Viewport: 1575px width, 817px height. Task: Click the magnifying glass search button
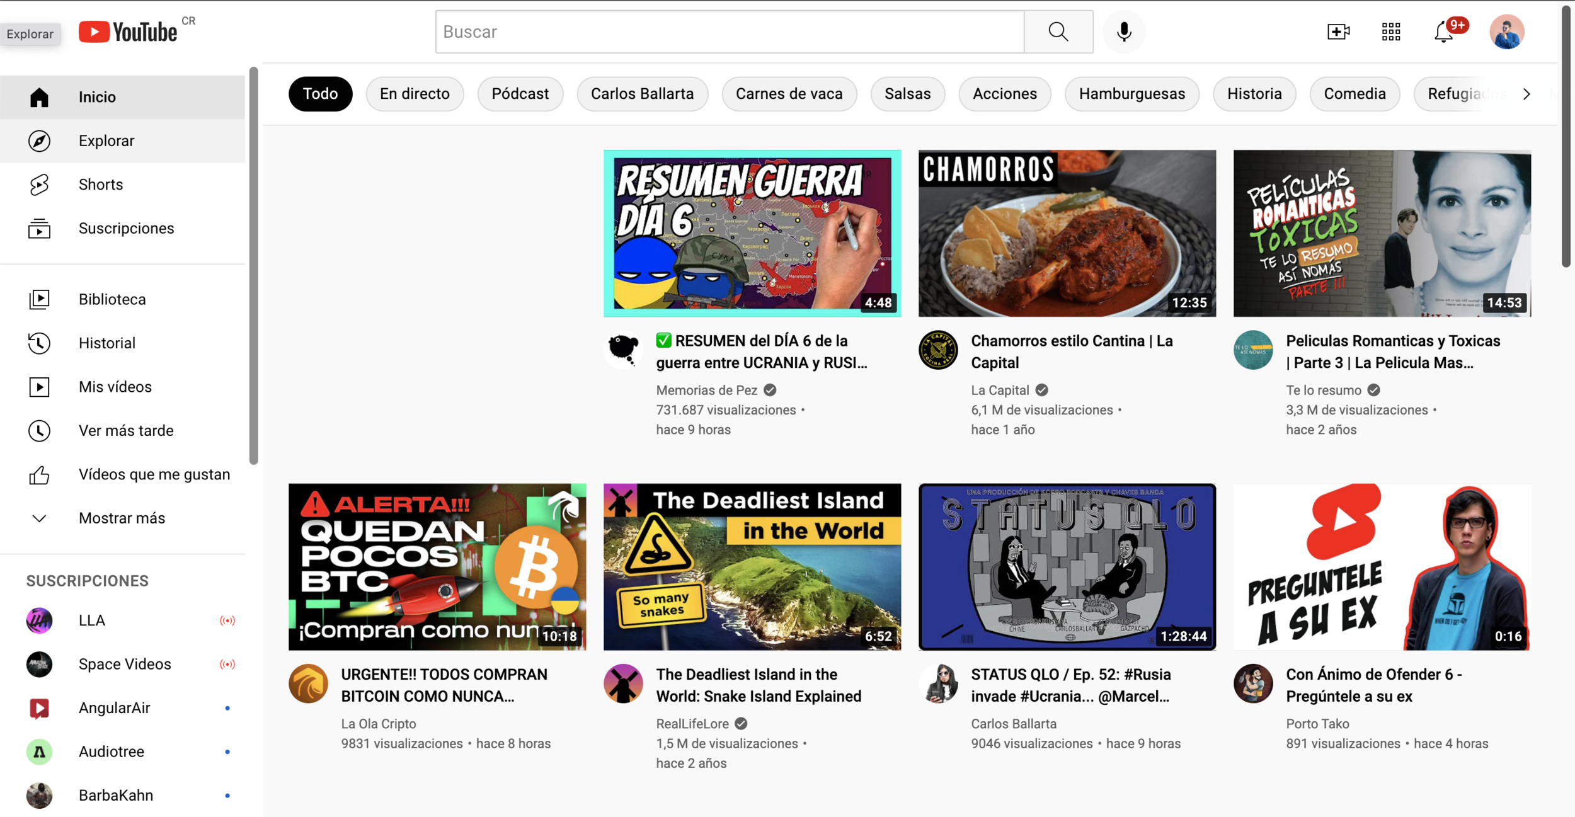(x=1058, y=31)
